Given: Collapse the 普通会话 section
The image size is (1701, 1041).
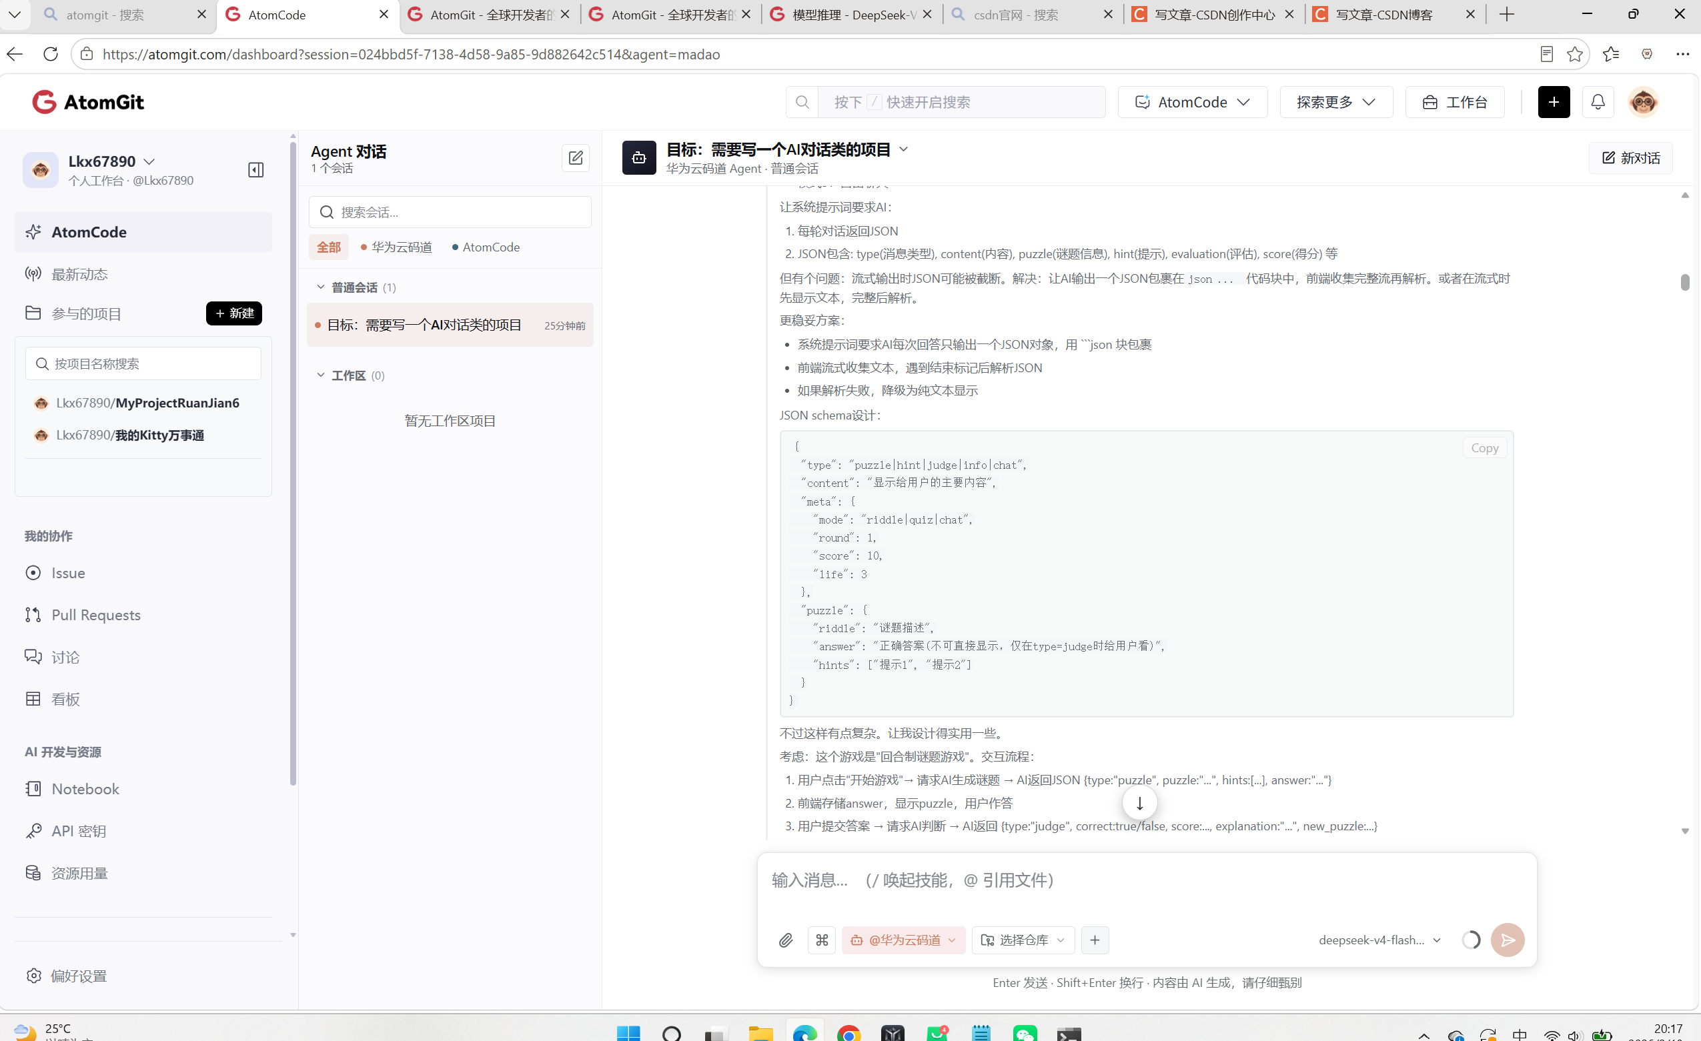Looking at the screenshot, I should click(321, 287).
